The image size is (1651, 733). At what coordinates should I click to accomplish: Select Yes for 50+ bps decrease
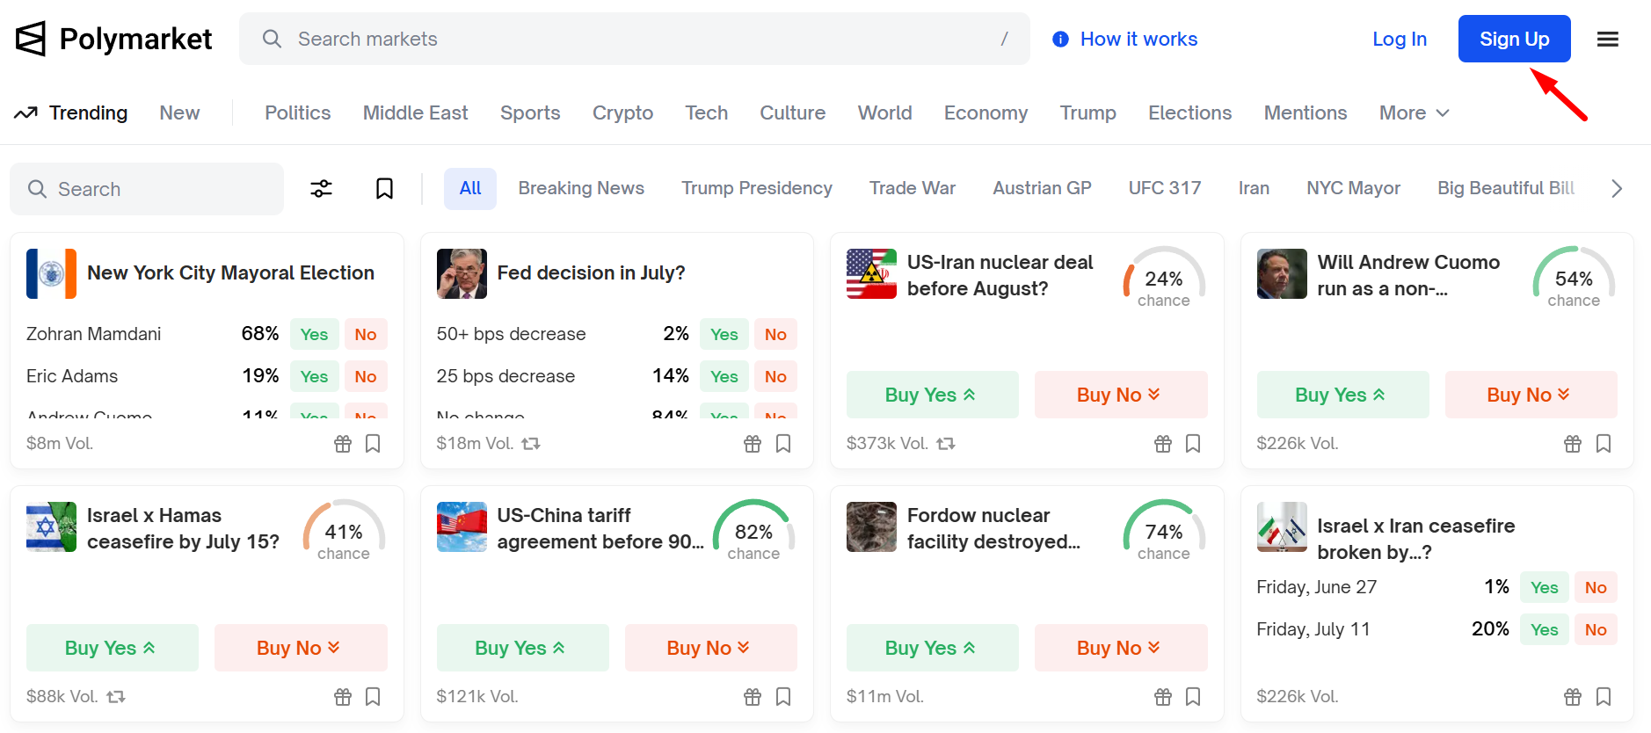point(724,334)
